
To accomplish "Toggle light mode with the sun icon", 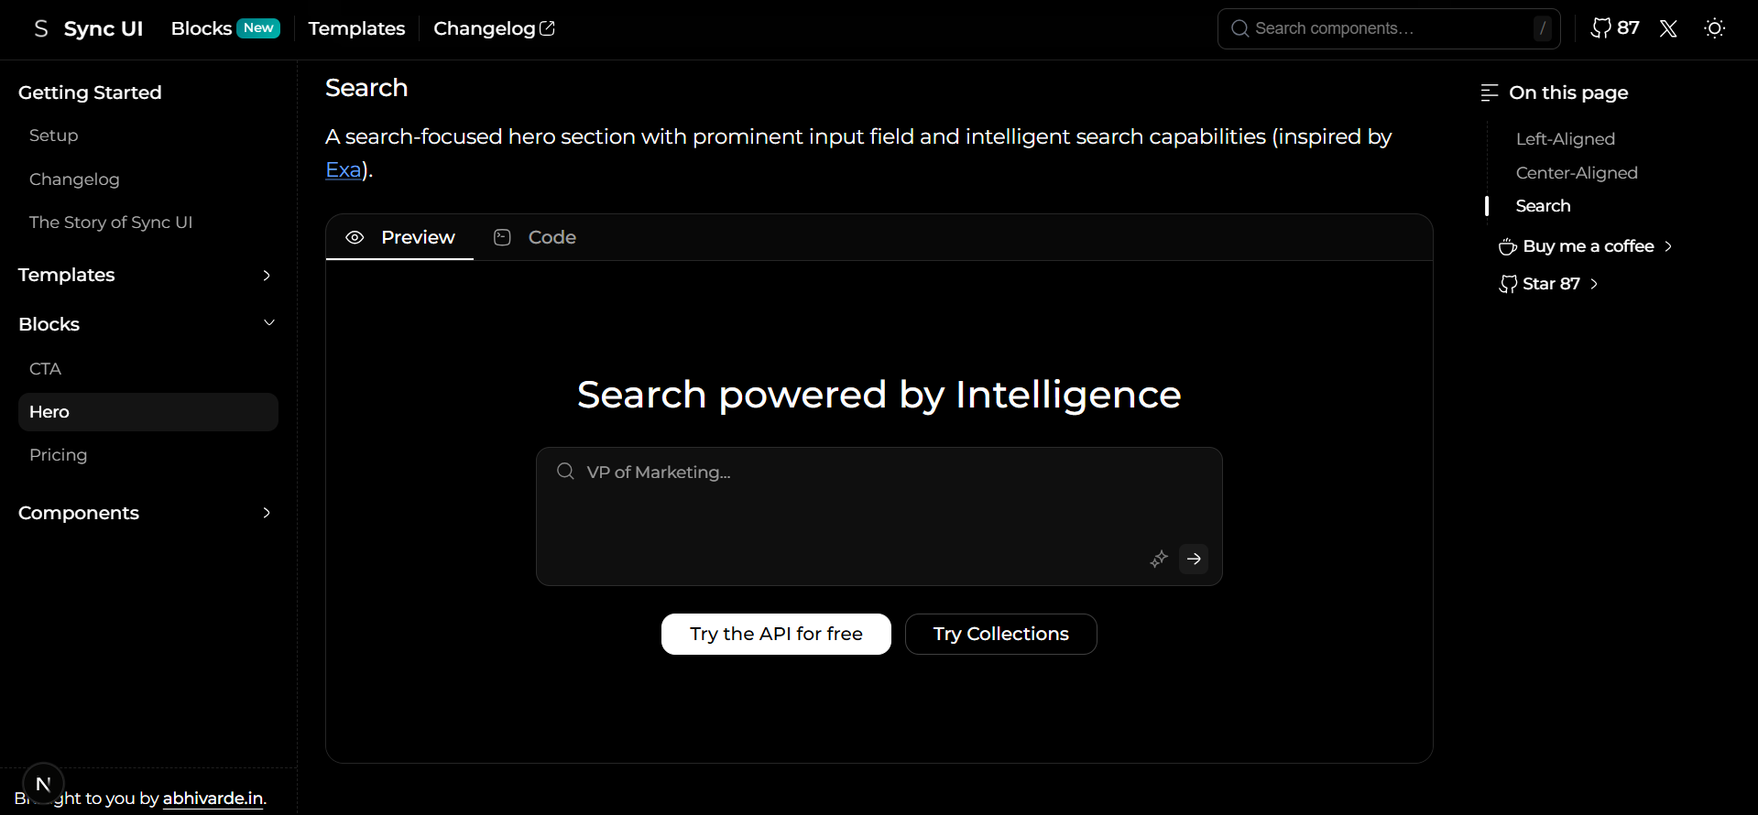I will click(1714, 28).
